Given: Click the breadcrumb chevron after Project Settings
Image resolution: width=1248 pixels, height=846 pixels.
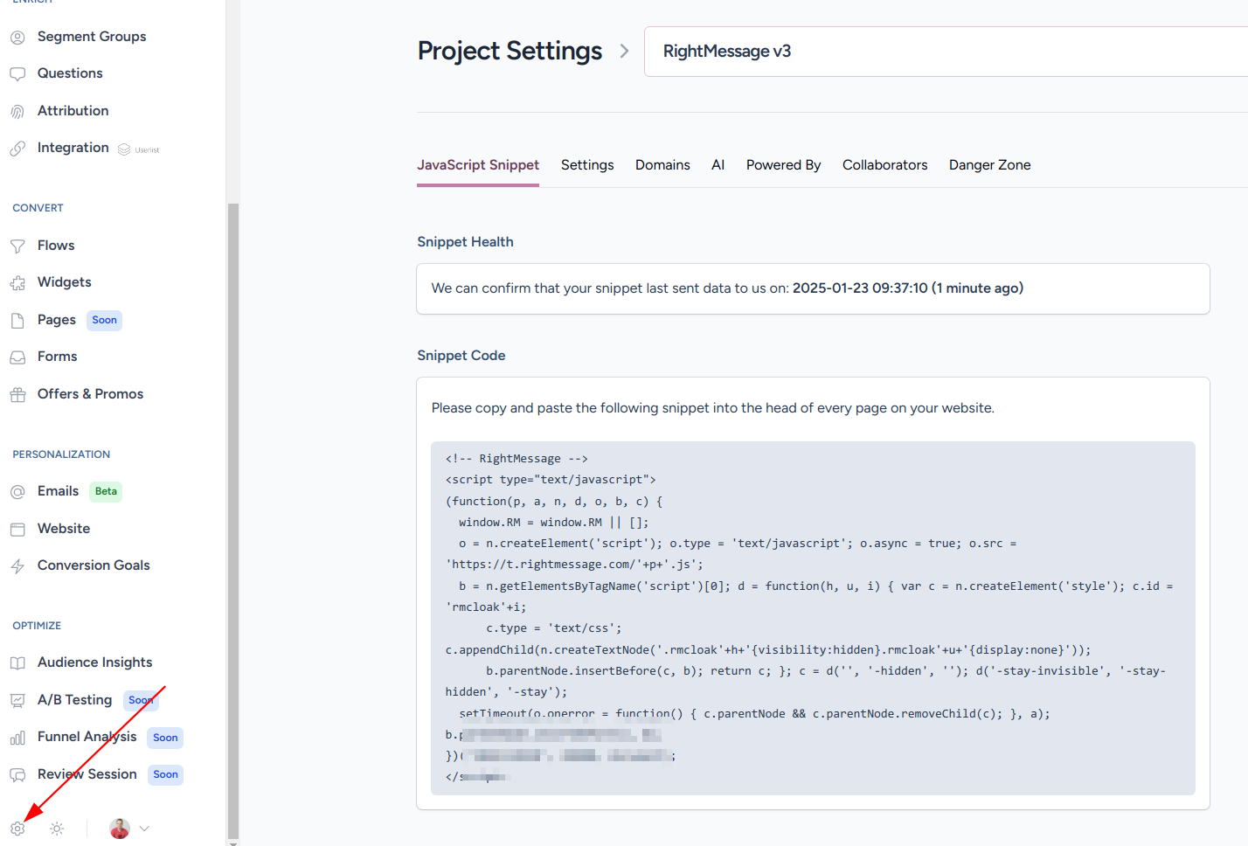Looking at the screenshot, I should (624, 52).
